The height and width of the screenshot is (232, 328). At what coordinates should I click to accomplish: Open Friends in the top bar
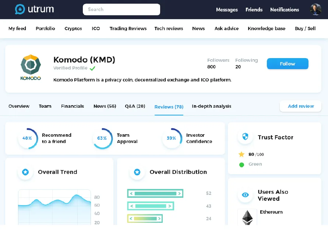point(254,10)
